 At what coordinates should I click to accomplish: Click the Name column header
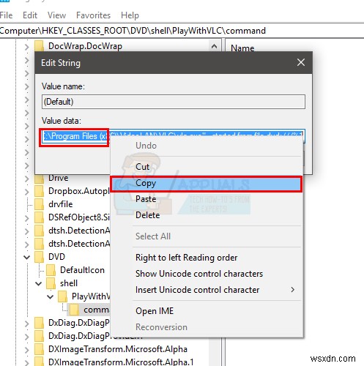click(x=242, y=48)
